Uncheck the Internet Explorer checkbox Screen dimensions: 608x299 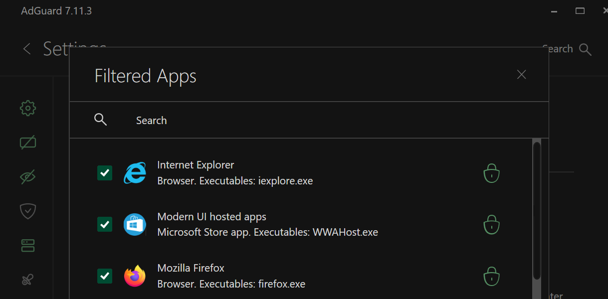coord(105,173)
